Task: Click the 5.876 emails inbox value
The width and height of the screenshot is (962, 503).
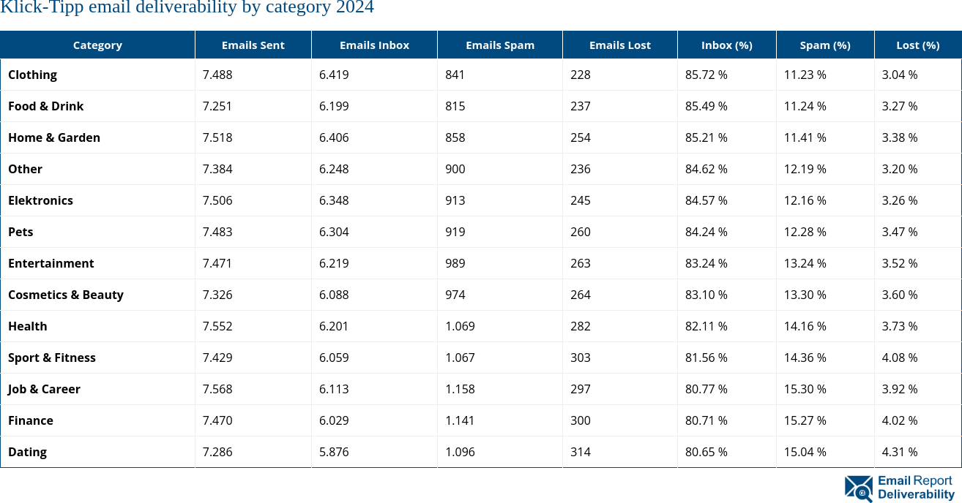Action: click(334, 452)
